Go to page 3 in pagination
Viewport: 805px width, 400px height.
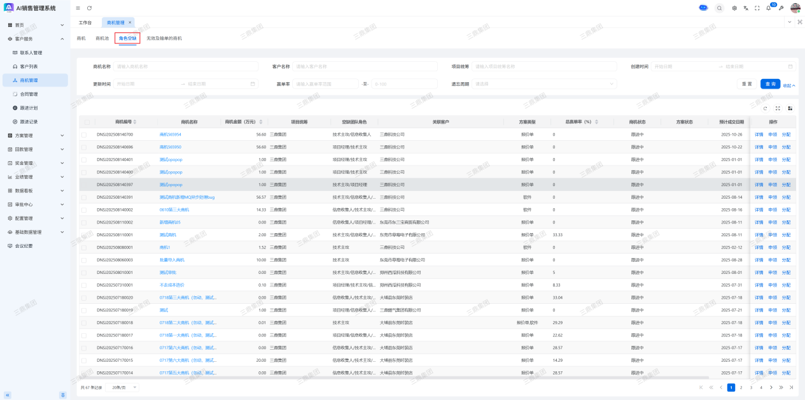click(x=751, y=387)
